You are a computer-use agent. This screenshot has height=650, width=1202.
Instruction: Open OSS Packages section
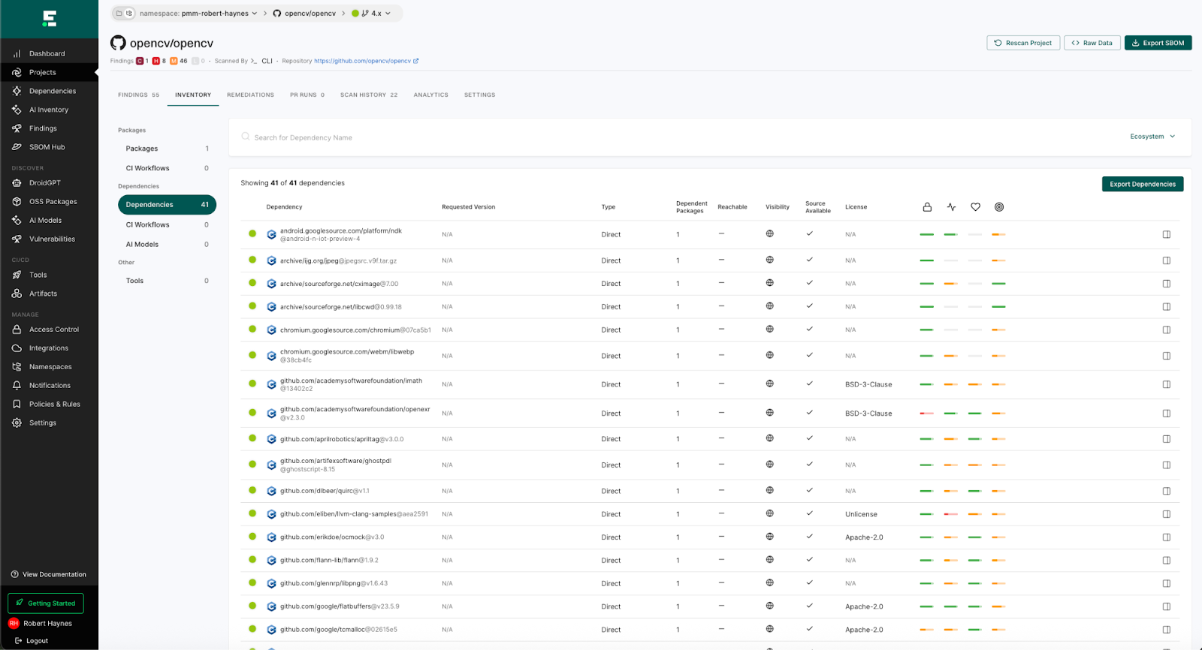[x=53, y=202]
